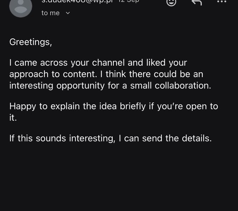Screen dimensions: 238x211
Task: Tap the "to me" recipient label
Action: [x=50, y=13]
